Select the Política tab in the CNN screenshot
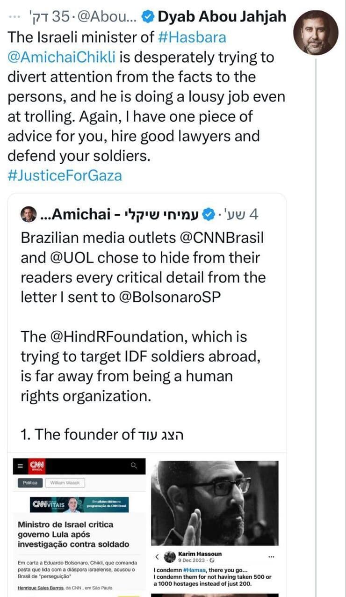This screenshot has width=346, height=597. (30, 483)
